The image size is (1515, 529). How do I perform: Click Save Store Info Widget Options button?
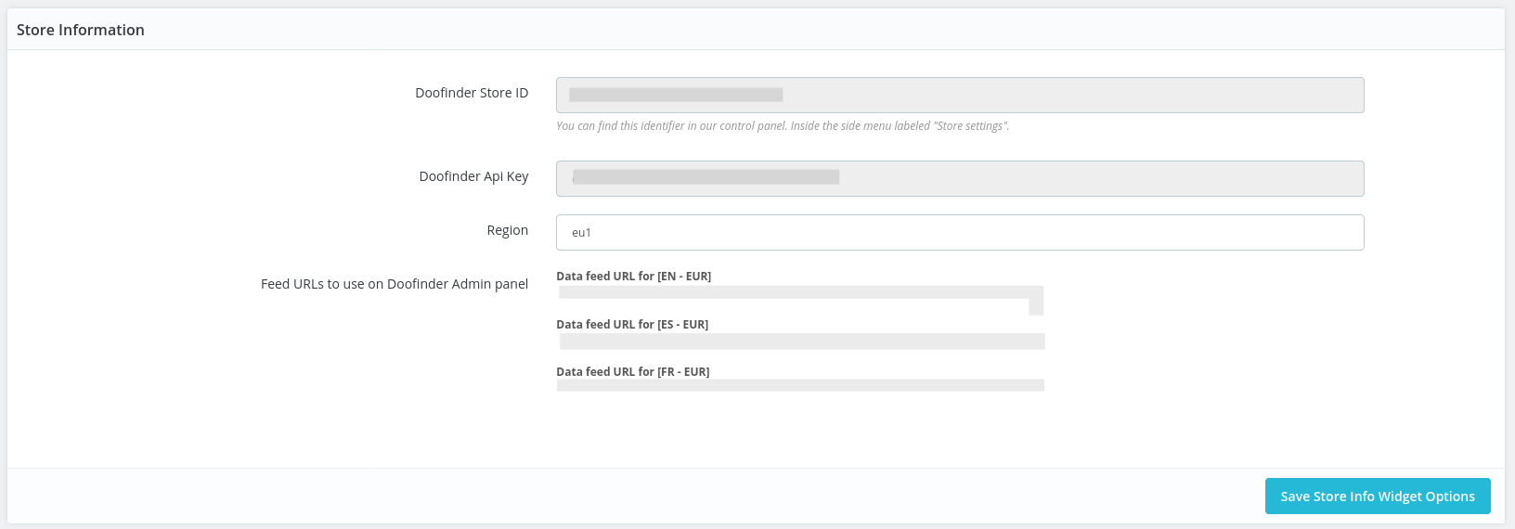1378,496
